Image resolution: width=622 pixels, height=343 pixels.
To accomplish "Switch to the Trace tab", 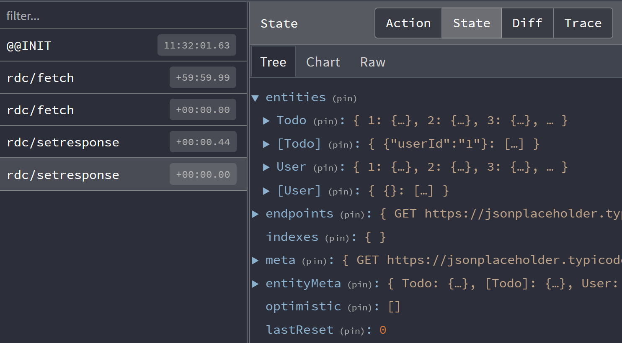I will click(x=583, y=23).
